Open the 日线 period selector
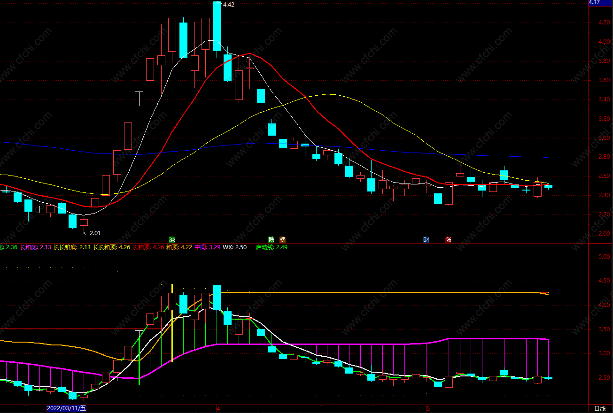The width and height of the screenshot is (613, 413). (600, 408)
